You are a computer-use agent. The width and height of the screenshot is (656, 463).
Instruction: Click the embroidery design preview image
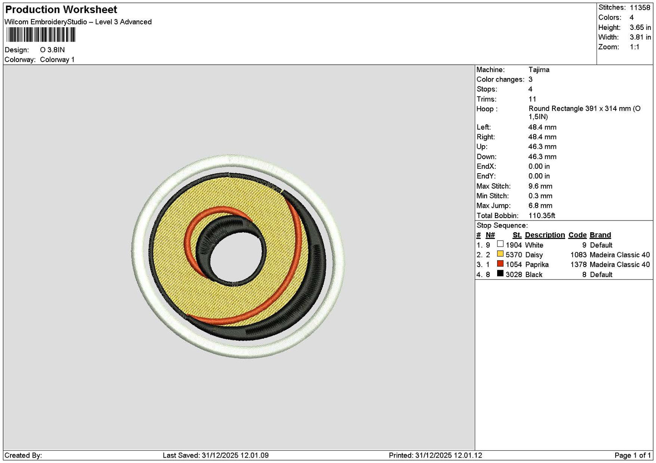click(238, 256)
